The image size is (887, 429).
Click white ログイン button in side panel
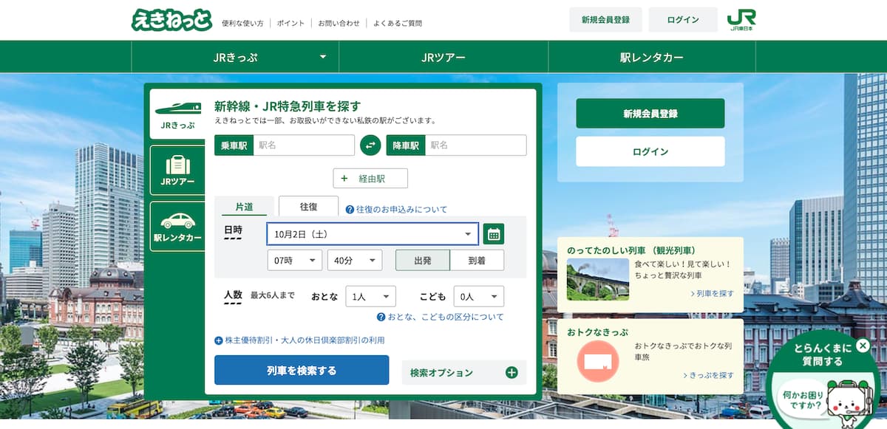tap(650, 151)
